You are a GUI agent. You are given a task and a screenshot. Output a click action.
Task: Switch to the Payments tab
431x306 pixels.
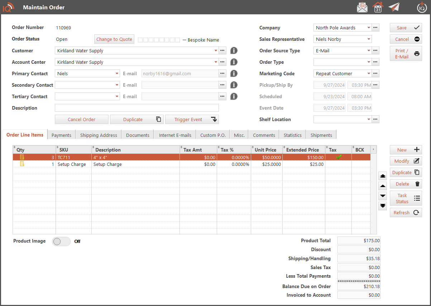61,135
